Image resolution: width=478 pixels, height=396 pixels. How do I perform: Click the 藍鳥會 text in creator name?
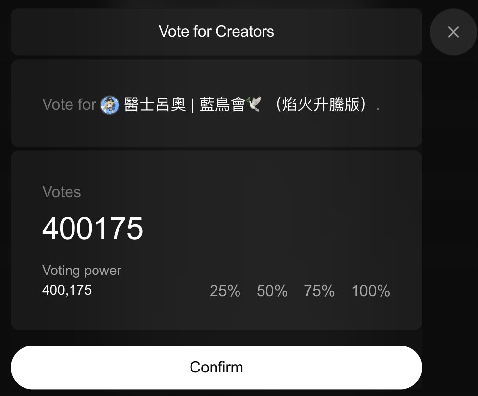coord(222,105)
